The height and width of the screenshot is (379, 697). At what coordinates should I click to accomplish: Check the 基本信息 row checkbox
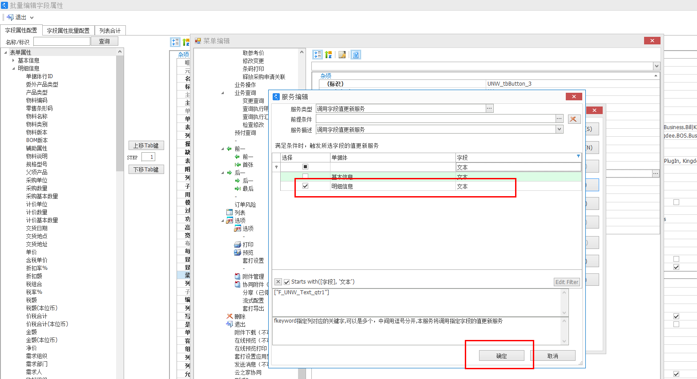point(305,177)
